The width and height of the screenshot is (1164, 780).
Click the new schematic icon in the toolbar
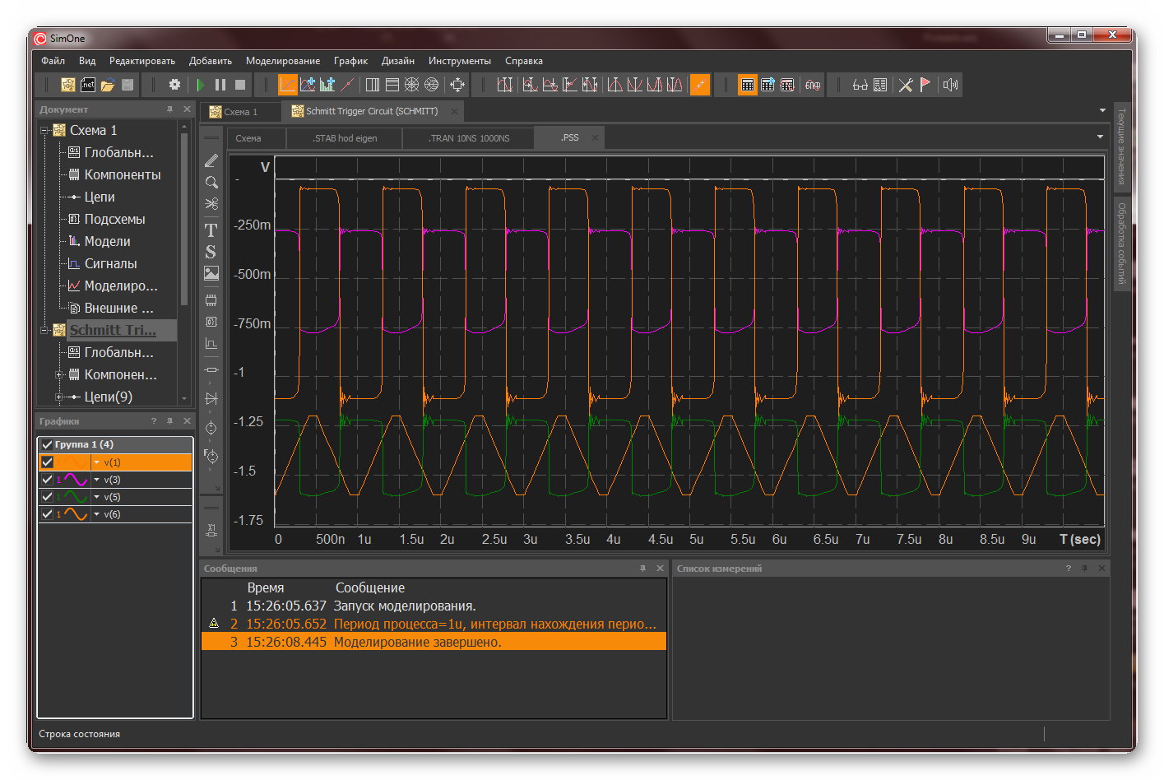tap(68, 85)
